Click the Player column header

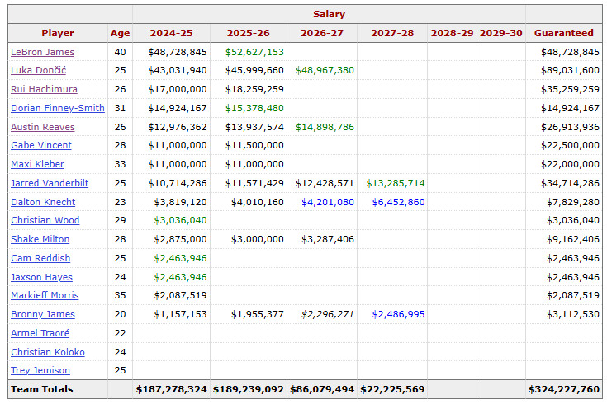[58, 33]
